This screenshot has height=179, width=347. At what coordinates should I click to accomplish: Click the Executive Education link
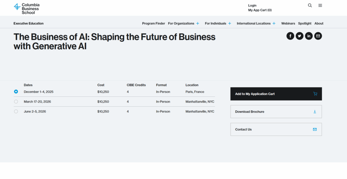click(x=28, y=23)
